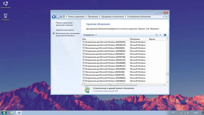Open the Windows Start menu
This screenshot has width=204, height=115.
[4, 112]
